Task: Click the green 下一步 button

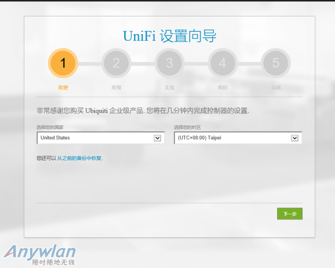Action: pyautogui.click(x=290, y=214)
